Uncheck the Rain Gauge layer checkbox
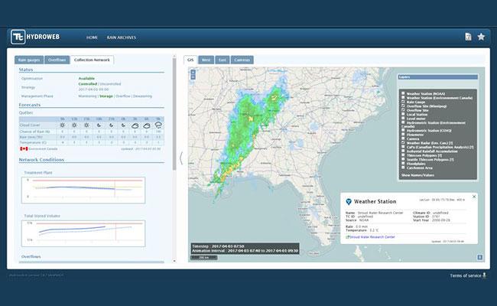497x306 pixels. coord(403,102)
